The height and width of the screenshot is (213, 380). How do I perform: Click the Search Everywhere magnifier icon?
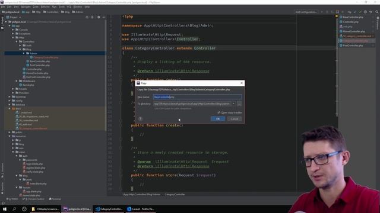tap(377, 12)
